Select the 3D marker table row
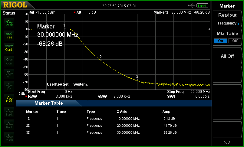Viewport: 244px width, 147px height. (101, 132)
